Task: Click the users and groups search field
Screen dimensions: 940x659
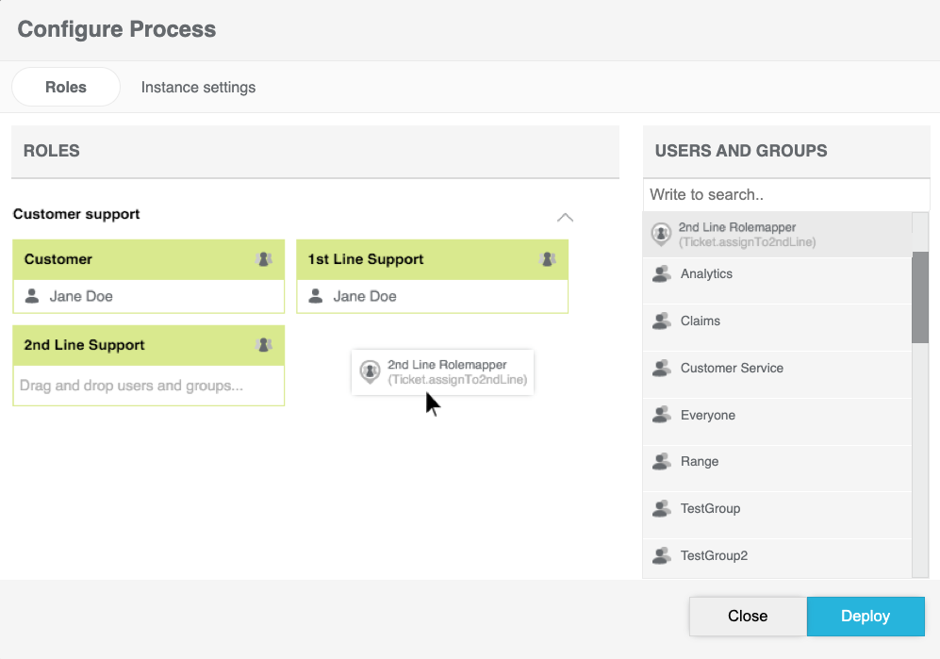Action: click(786, 194)
